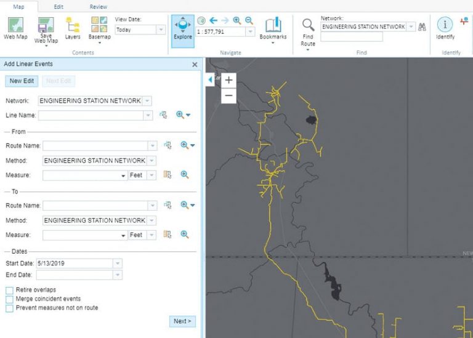Zoom to To measure magnifier icon
The height and width of the screenshot is (338, 473).
click(x=185, y=235)
